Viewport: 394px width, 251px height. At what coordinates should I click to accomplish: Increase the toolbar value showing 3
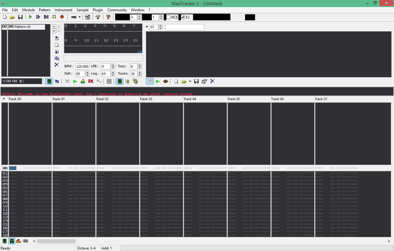point(140,16)
